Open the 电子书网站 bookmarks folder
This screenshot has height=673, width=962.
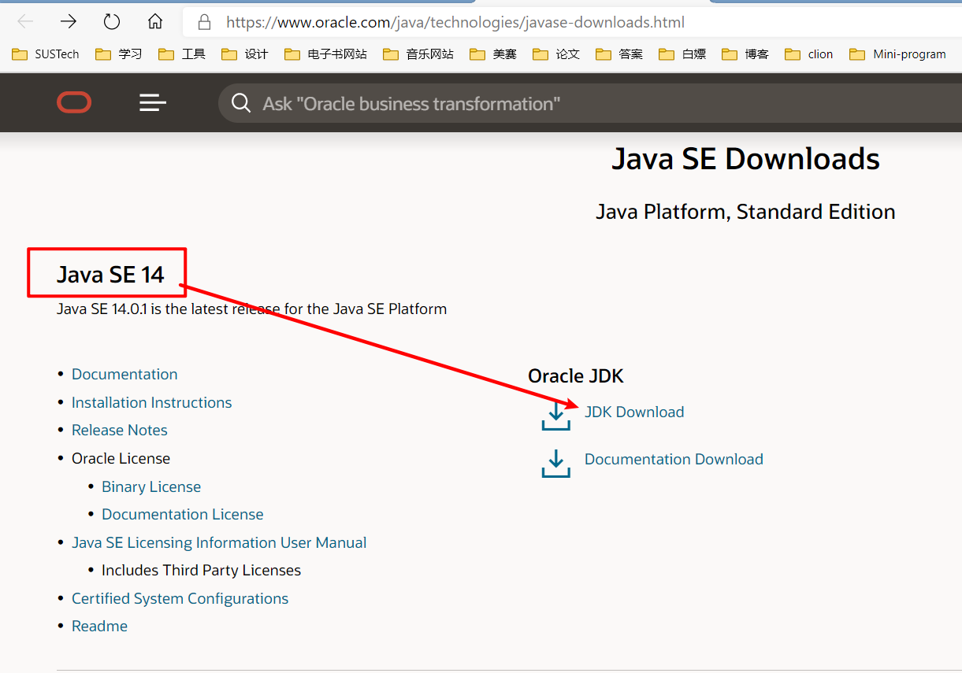click(x=326, y=54)
